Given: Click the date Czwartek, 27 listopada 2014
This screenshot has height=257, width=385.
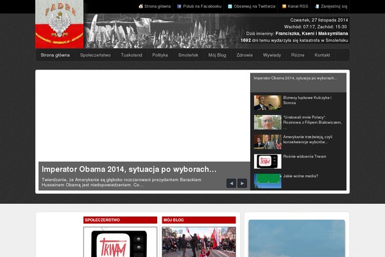Looking at the screenshot, I should point(319,20).
